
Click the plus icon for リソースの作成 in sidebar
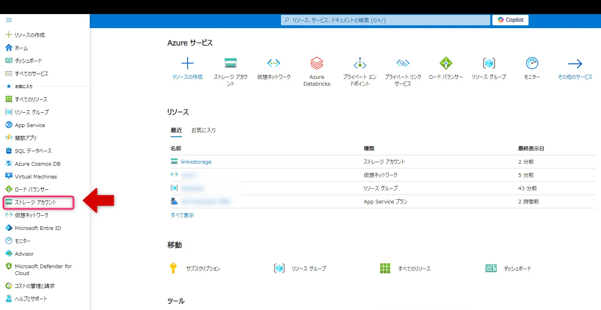(x=9, y=35)
